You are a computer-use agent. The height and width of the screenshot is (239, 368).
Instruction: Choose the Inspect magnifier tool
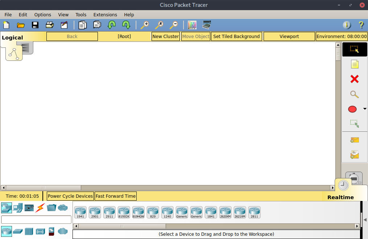point(354,94)
